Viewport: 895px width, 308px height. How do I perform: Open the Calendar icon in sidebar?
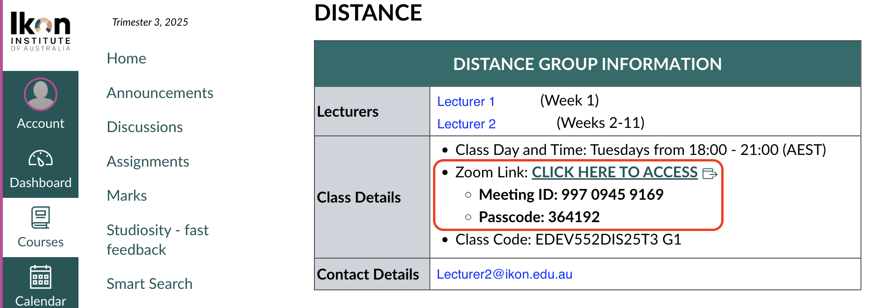pyautogui.click(x=41, y=277)
